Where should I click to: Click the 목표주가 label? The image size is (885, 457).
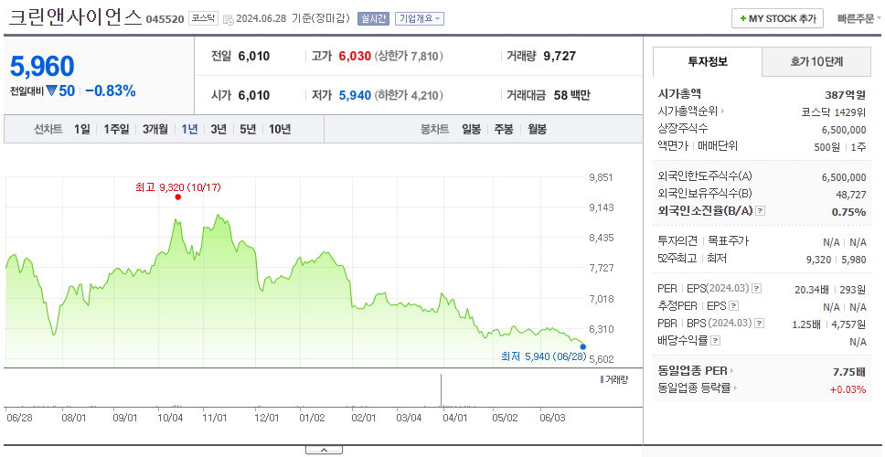point(728,241)
